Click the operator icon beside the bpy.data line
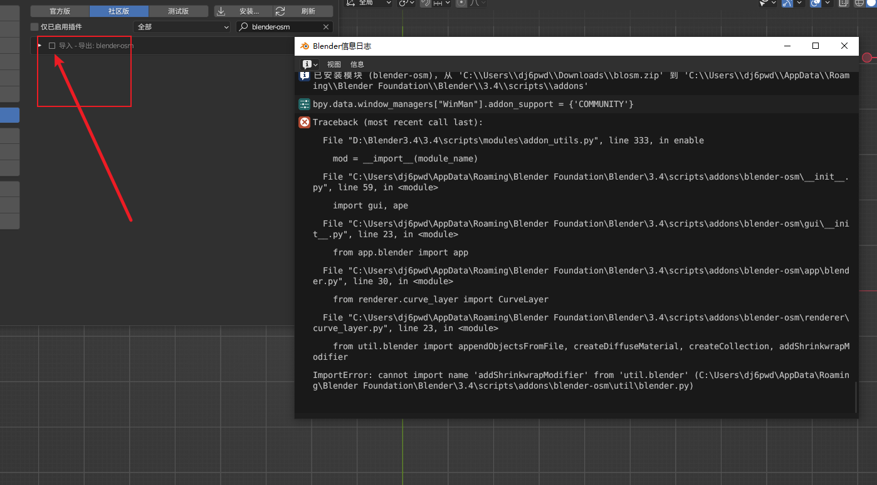877x485 pixels. pyautogui.click(x=305, y=104)
